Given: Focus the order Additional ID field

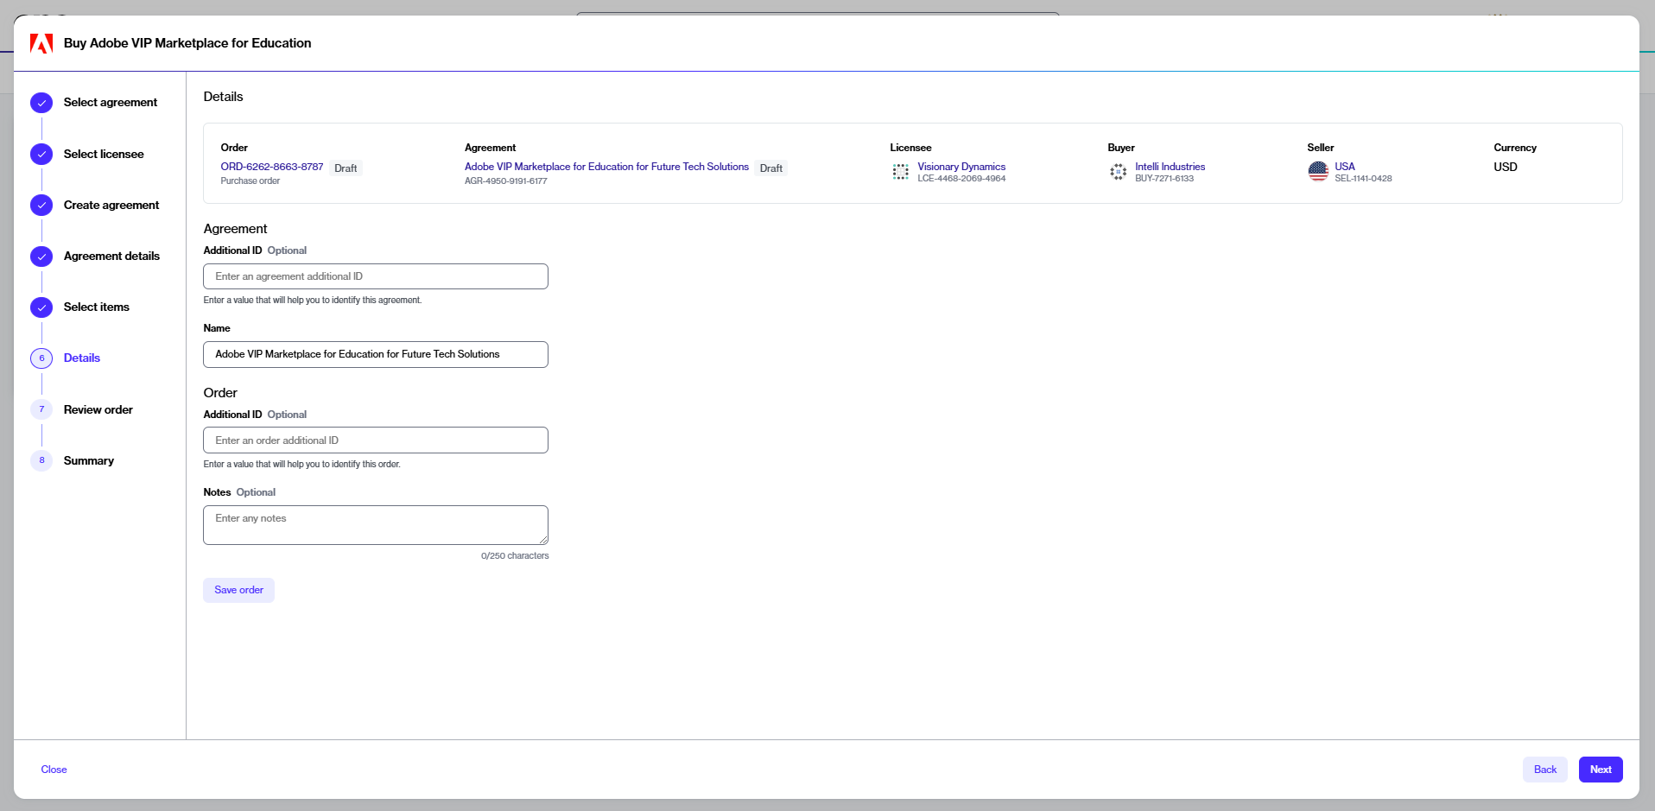Looking at the screenshot, I should [375, 440].
